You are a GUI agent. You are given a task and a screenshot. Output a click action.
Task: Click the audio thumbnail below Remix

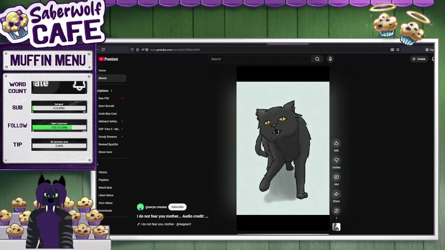336,227
